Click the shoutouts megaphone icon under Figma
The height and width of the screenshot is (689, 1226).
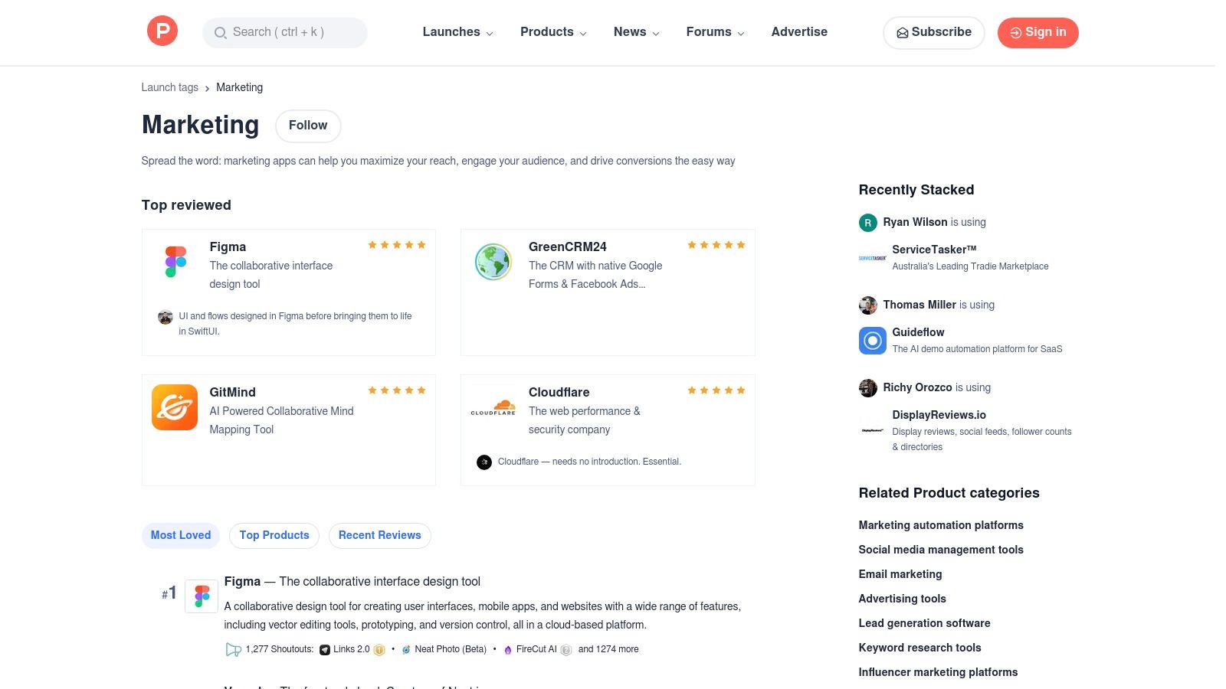(234, 649)
